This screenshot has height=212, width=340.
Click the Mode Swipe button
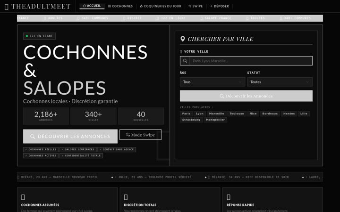[140, 135]
